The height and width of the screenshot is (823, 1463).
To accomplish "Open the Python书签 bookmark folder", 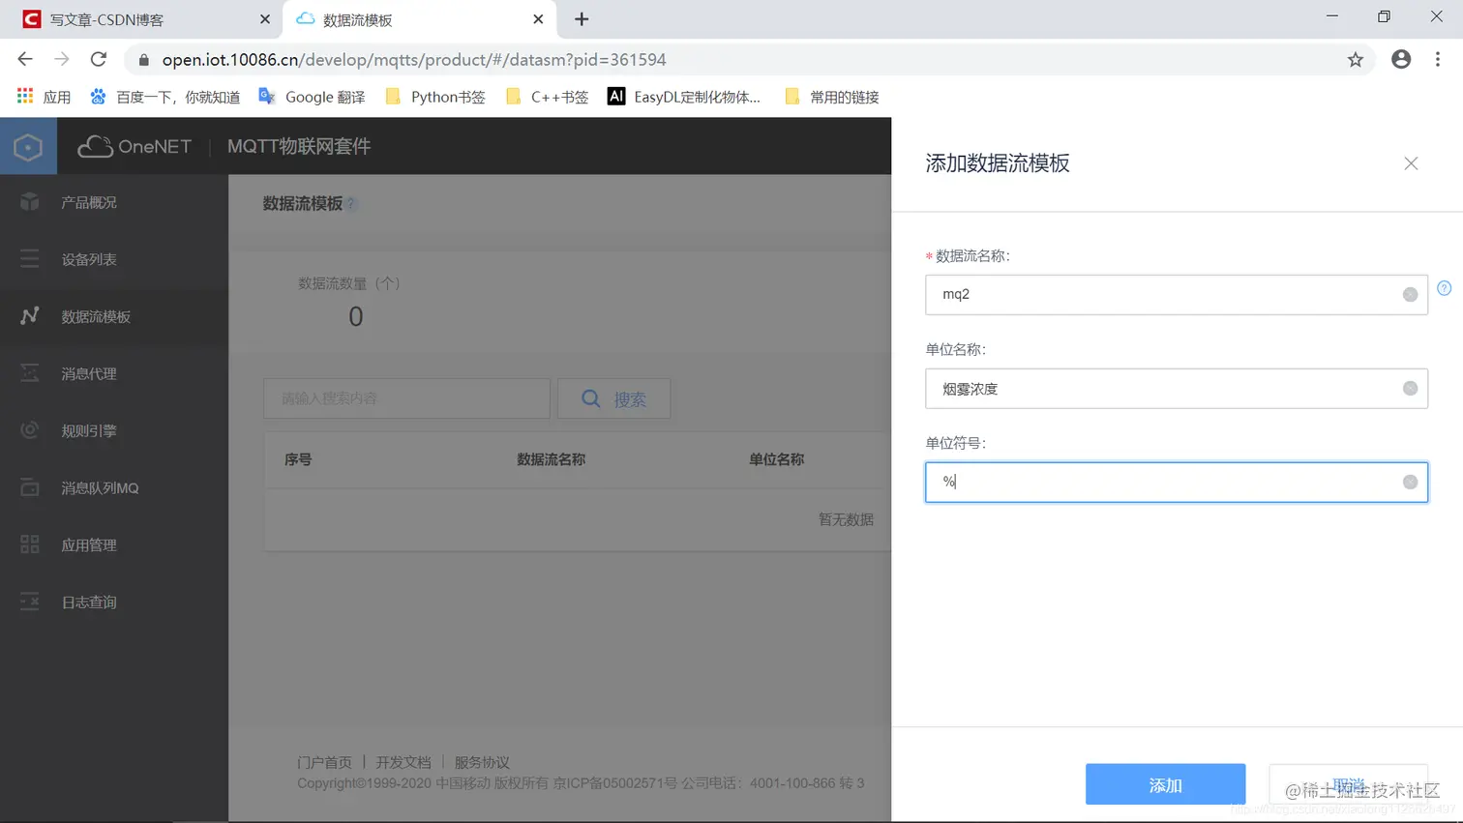I will point(434,97).
